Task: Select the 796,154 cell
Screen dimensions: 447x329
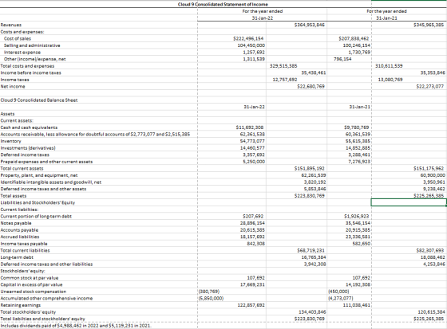Action: click(x=342, y=59)
